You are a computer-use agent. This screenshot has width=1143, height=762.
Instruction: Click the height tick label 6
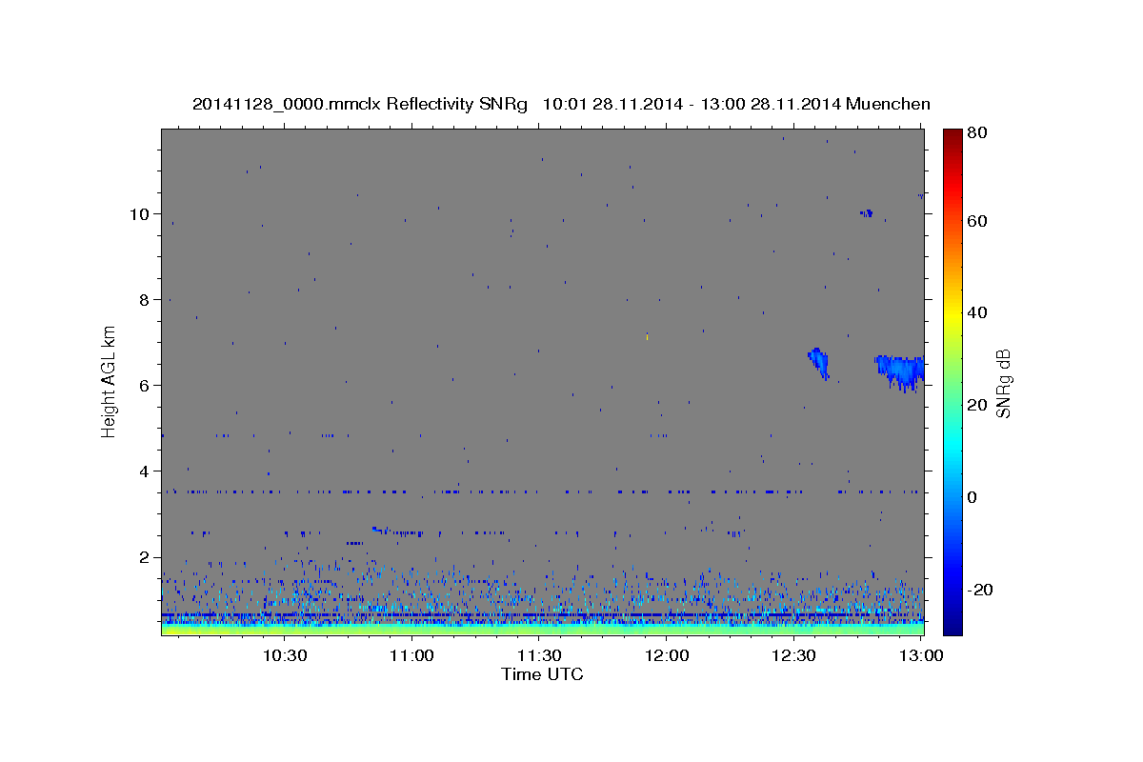143,385
